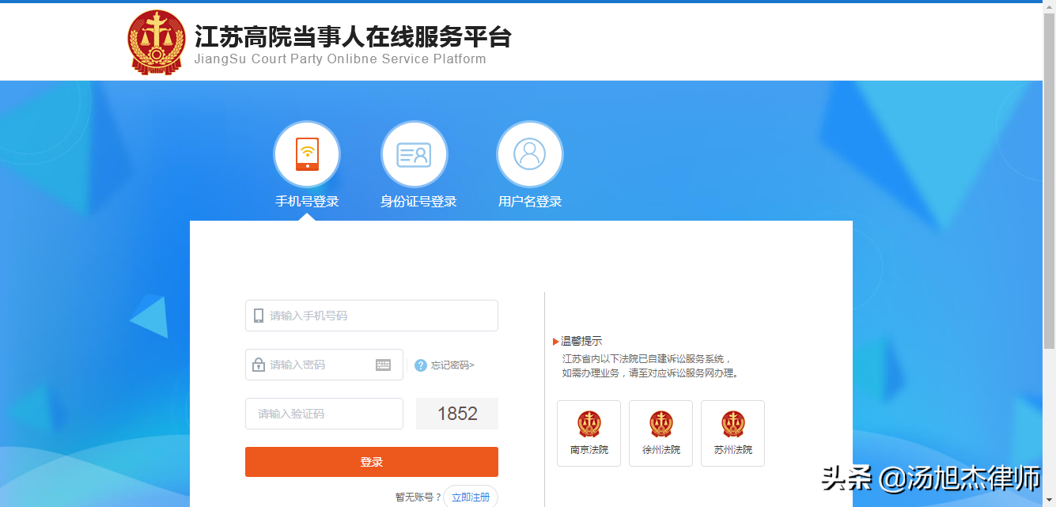Click the padlock icon in password field
The image size is (1056, 507).
click(258, 364)
